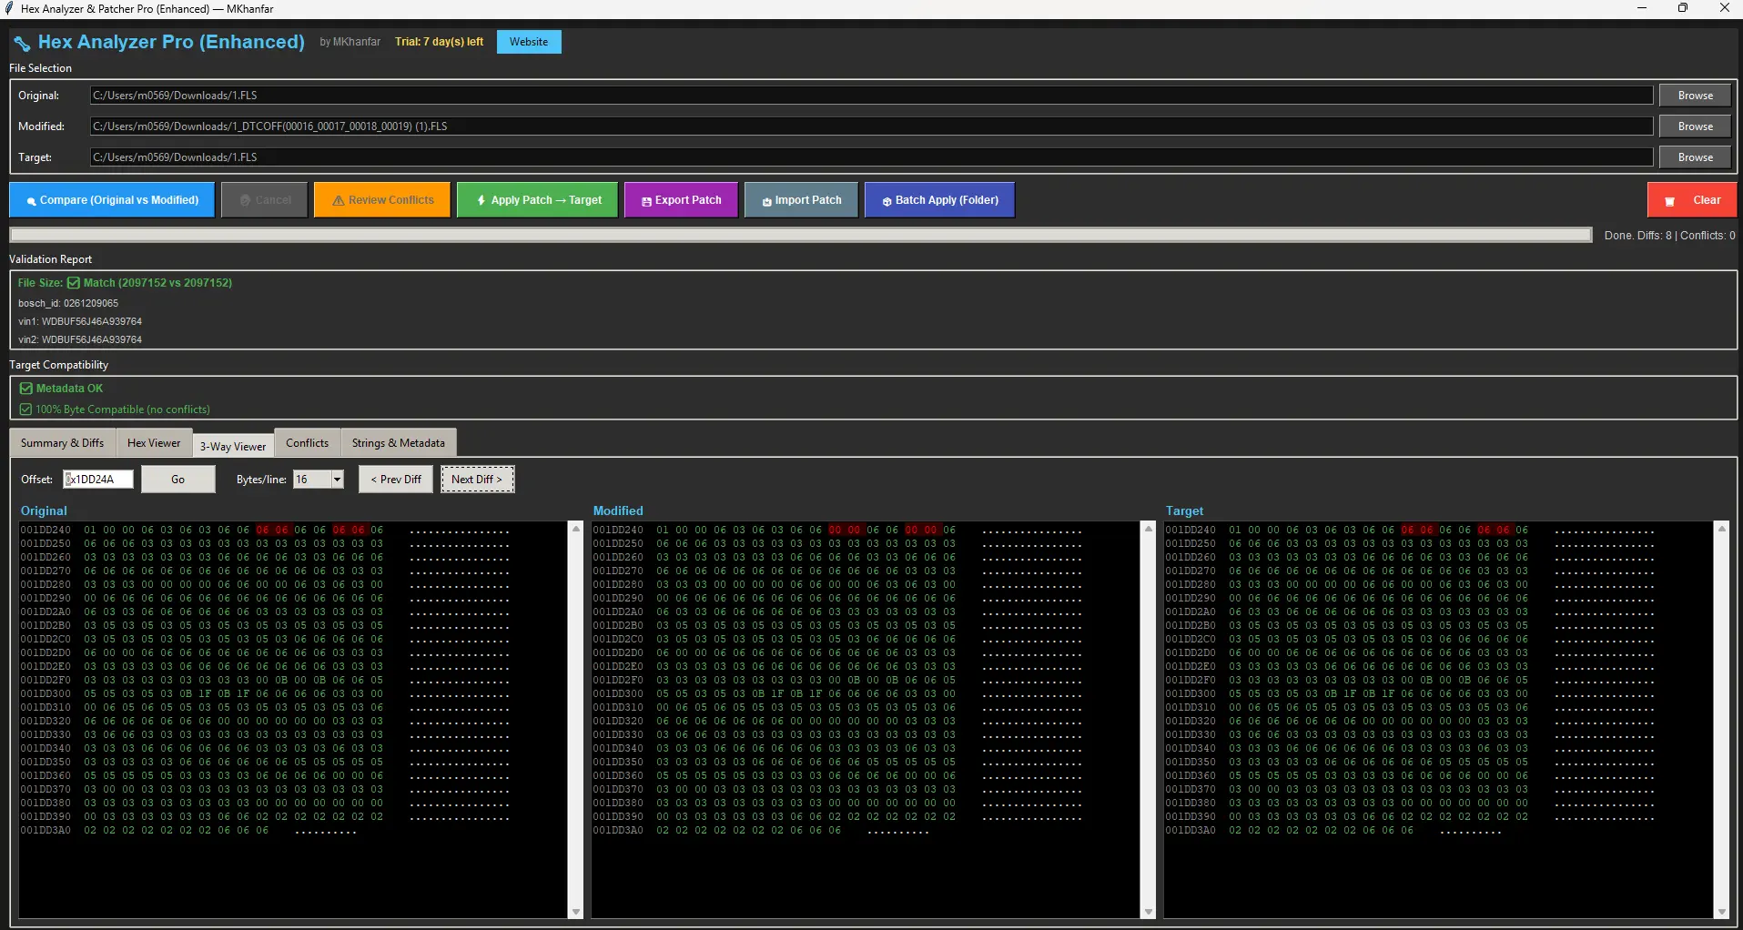The height and width of the screenshot is (930, 1743).
Task: Toggle the File Size Match indicator
Action: [x=75, y=282]
